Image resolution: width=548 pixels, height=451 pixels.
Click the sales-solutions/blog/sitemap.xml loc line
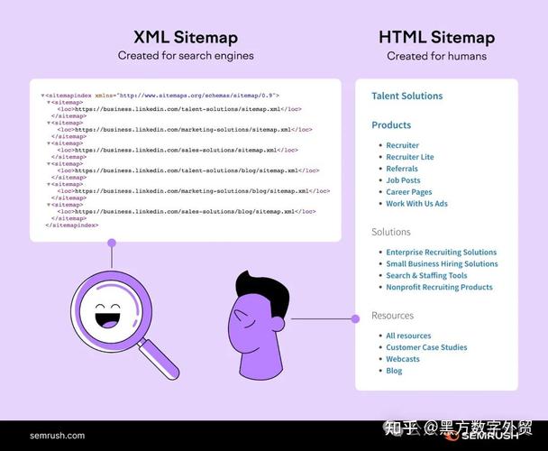point(187,212)
